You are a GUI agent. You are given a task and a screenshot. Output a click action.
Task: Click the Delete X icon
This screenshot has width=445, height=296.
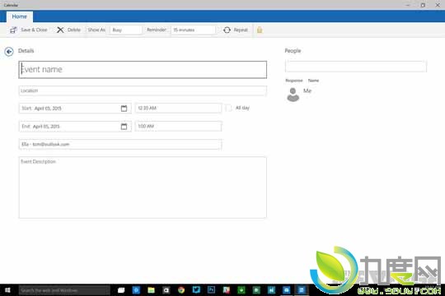point(60,30)
